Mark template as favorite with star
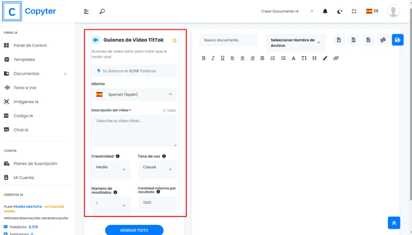 point(175,40)
